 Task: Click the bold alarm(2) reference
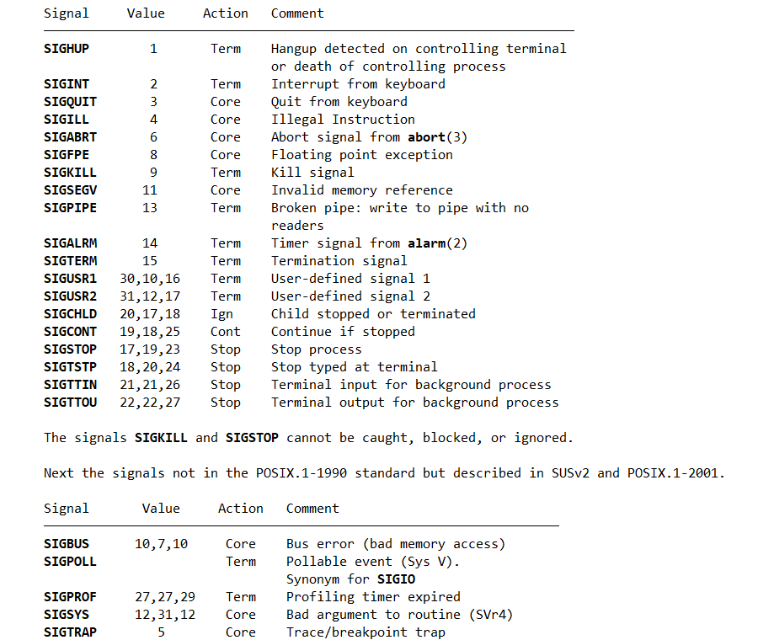coord(437,243)
